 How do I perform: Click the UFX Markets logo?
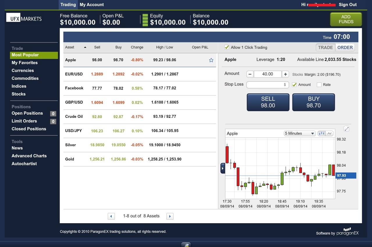click(x=24, y=17)
